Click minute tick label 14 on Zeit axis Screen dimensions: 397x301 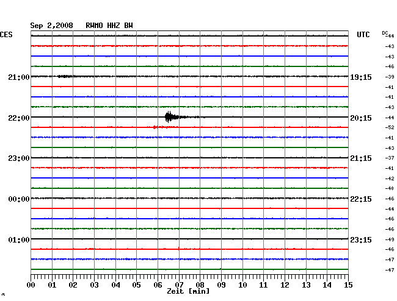pos(327,285)
